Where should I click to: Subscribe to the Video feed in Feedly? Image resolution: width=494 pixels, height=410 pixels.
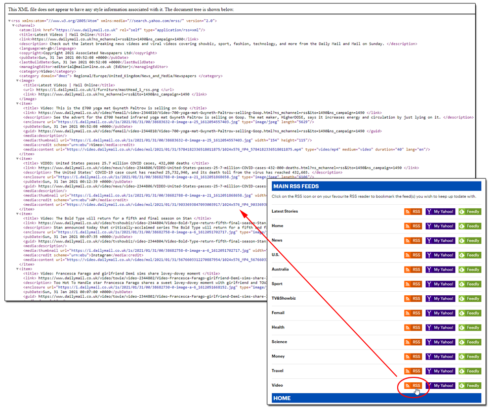pos(470,386)
